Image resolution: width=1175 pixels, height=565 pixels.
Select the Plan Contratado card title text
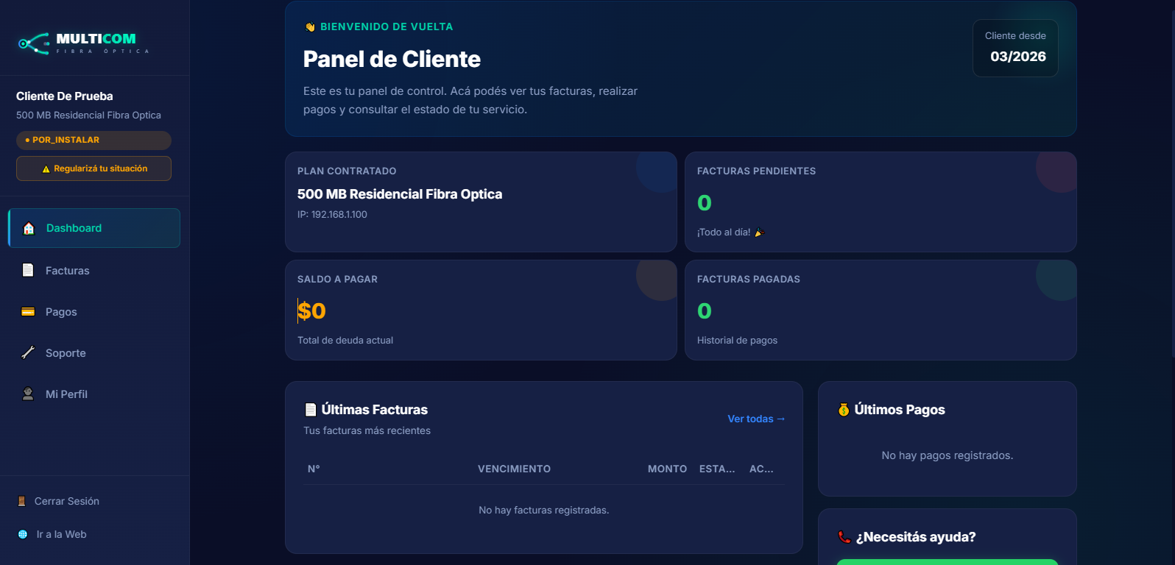pos(347,171)
